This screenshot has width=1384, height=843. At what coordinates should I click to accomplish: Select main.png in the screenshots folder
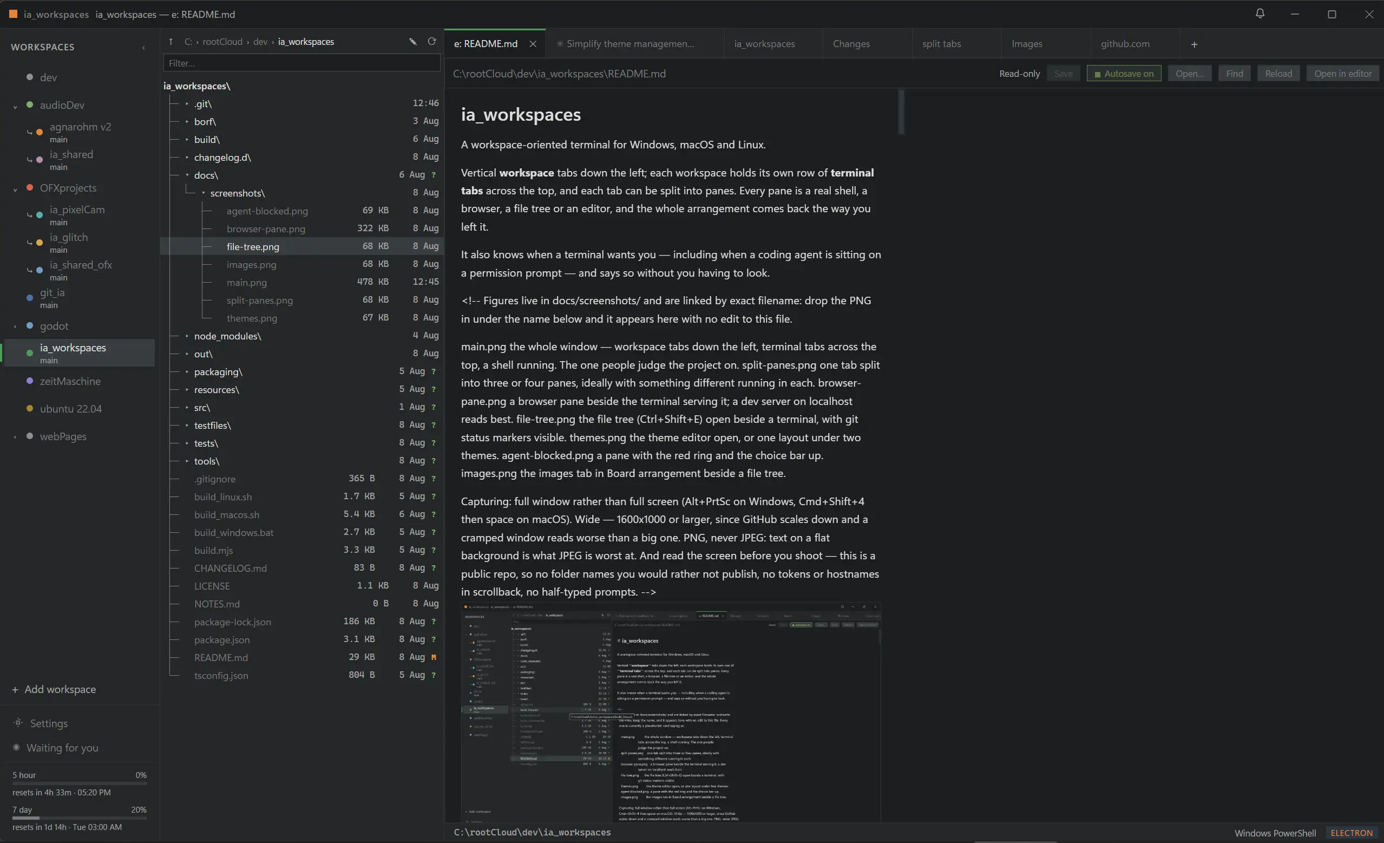pyautogui.click(x=302, y=282)
